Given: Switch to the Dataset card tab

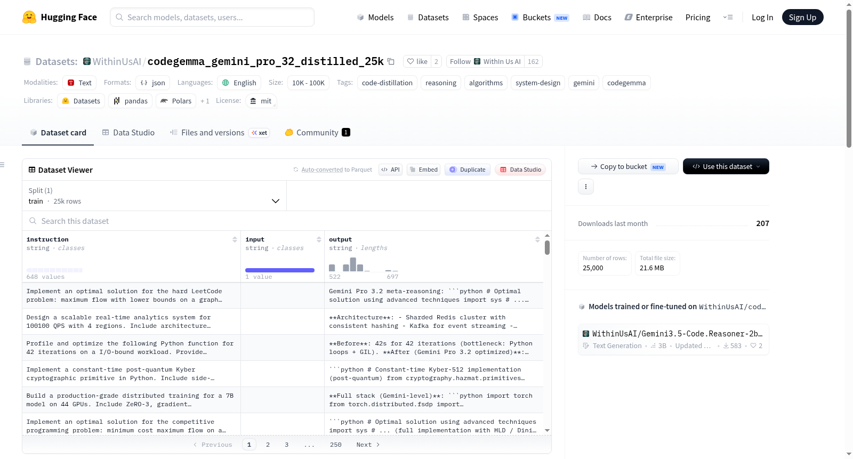Looking at the screenshot, I should coord(58,133).
